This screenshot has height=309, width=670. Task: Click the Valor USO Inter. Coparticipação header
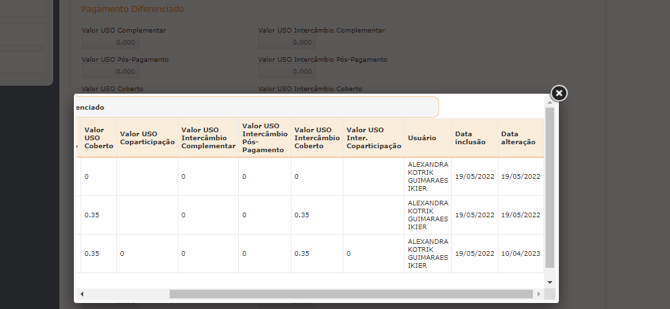click(373, 138)
